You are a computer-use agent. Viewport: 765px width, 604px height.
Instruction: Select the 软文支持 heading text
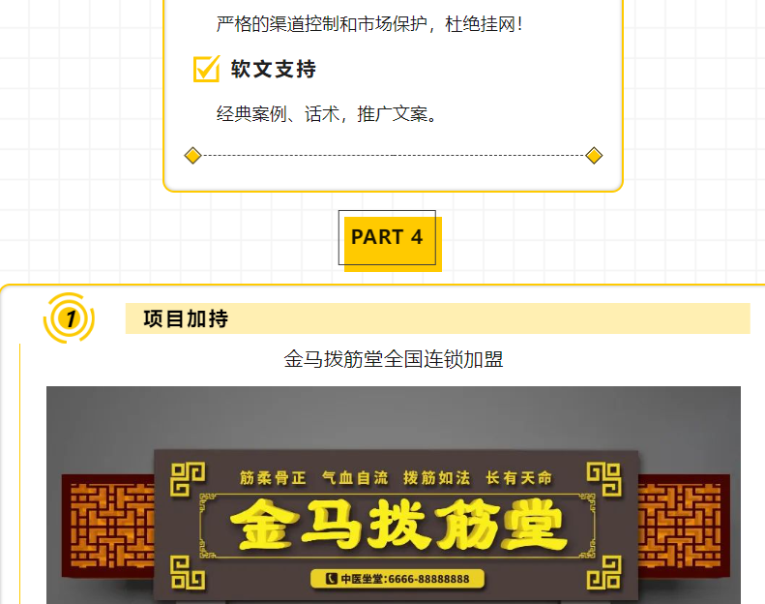pos(274,69)
